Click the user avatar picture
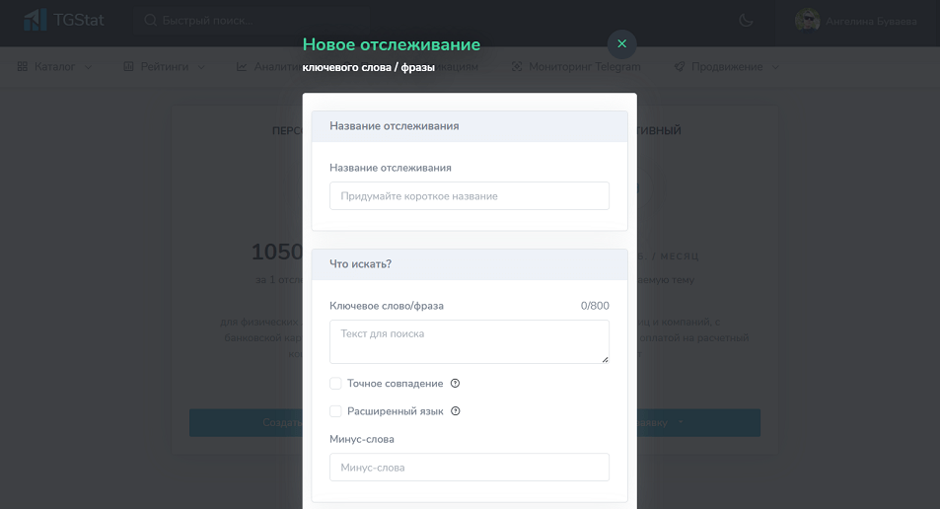 tap(808, 20)
